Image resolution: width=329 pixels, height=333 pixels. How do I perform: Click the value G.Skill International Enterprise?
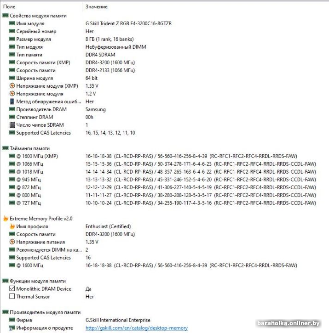pos(118,320)
